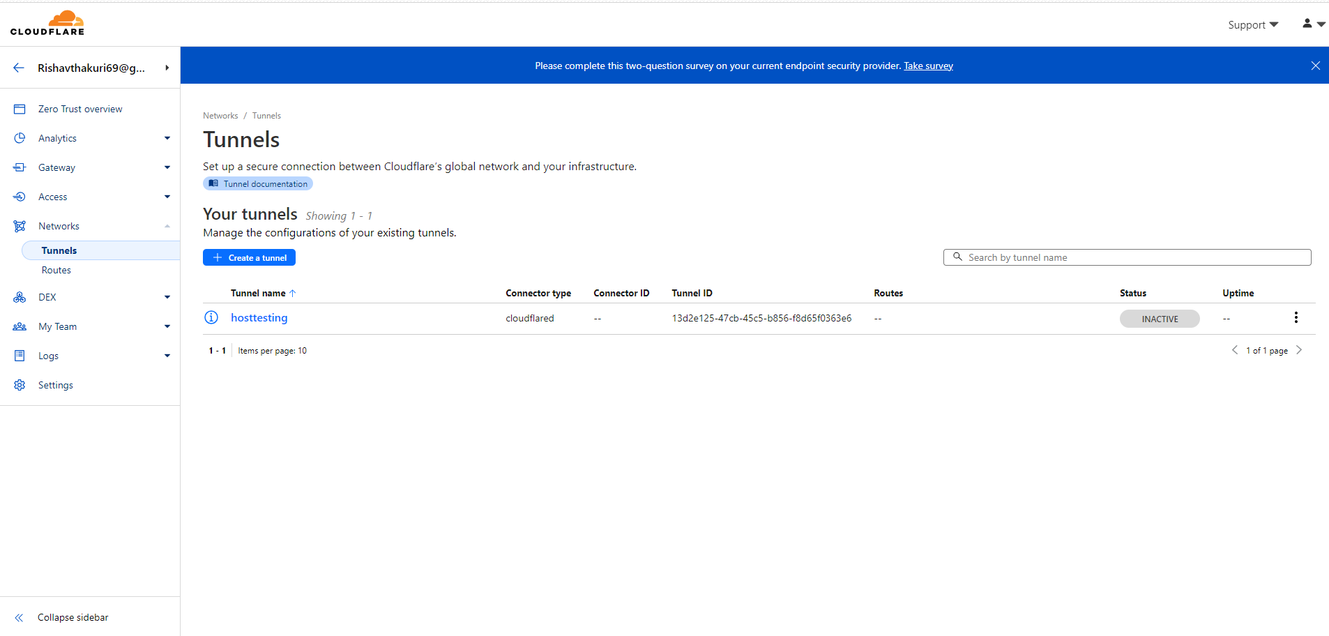Viewport: 1329px width, 636px height.
Task: Click the Rishavthakuri69@g... account name
Action: click(91, 68)
